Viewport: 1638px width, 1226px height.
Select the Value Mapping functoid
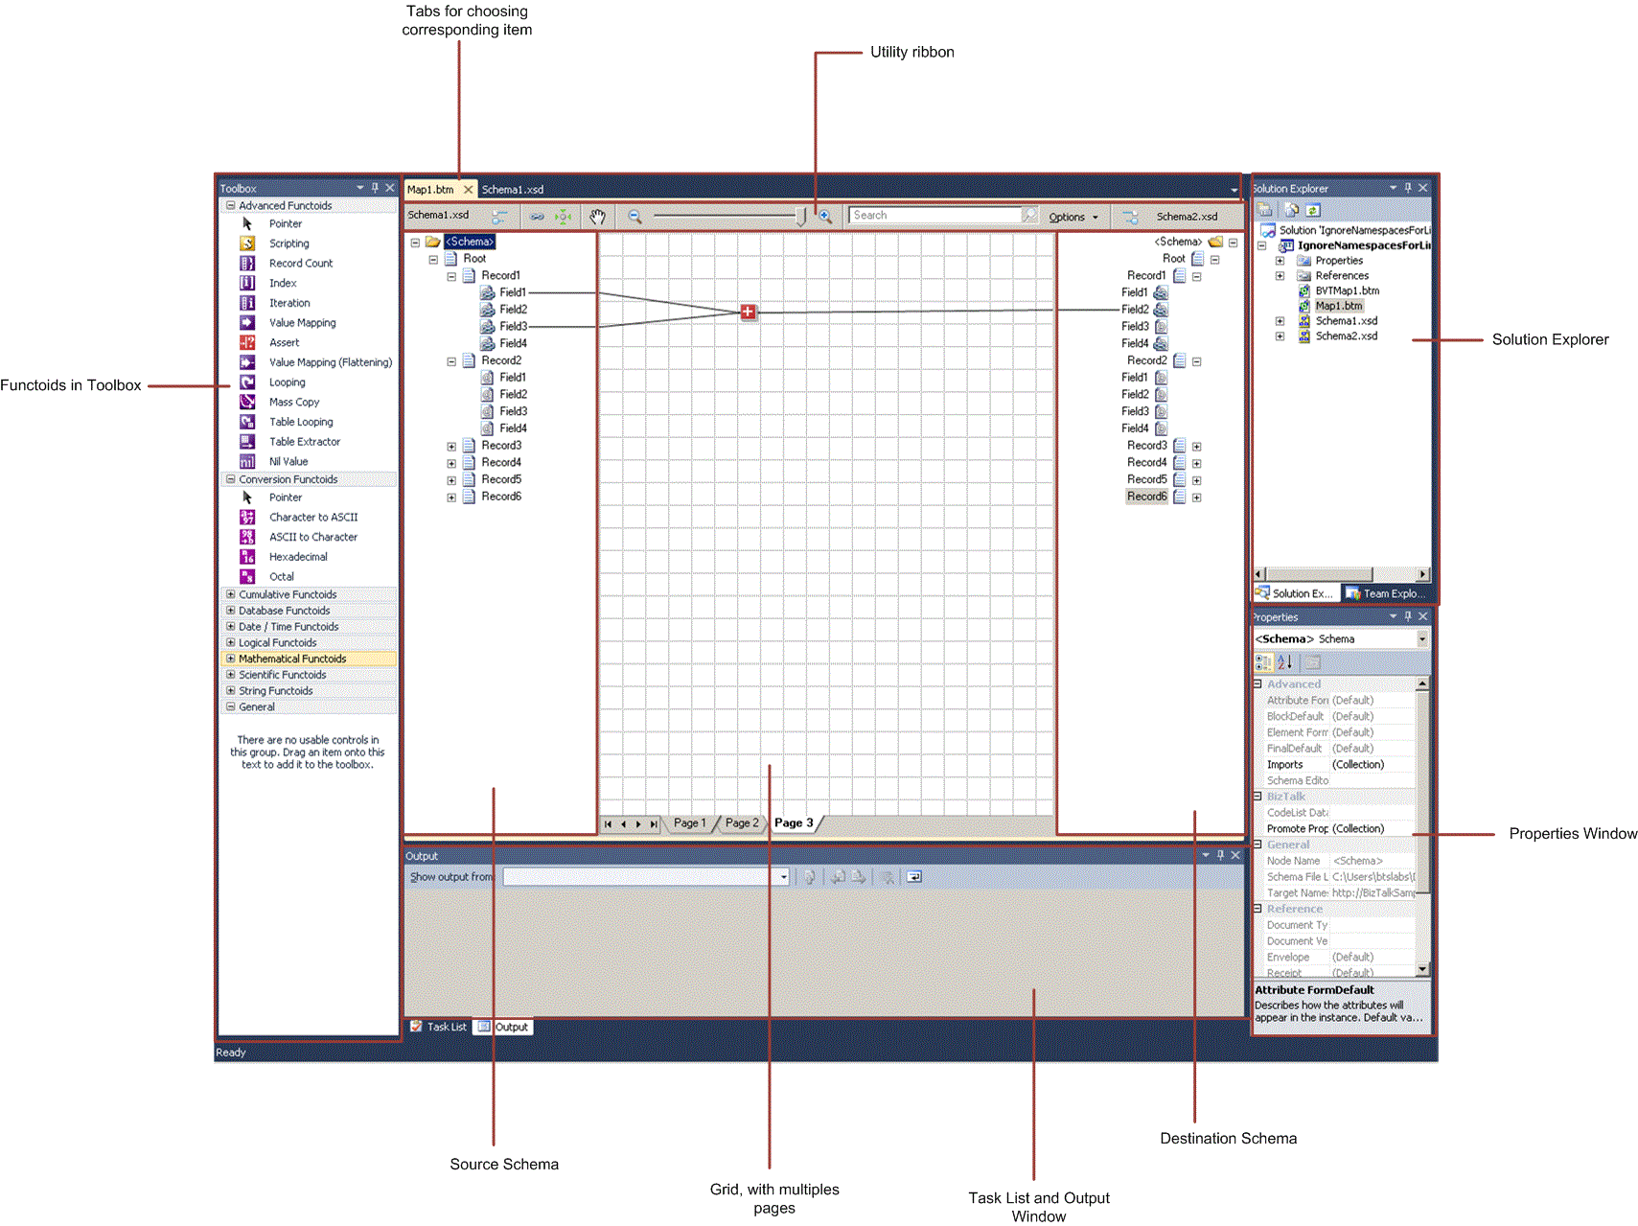point(302,322)
